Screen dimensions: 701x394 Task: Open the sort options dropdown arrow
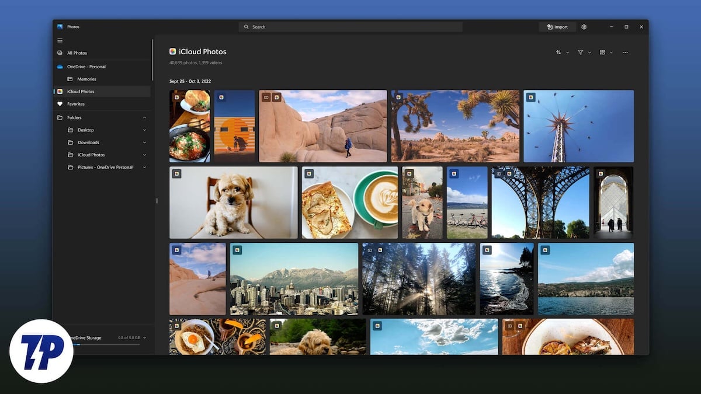coord(567,52)
